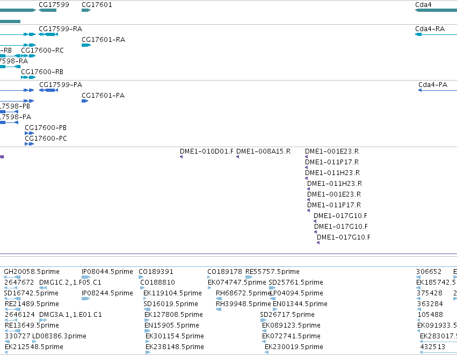Screen dimensions: 457x355
Task: Select protein label Cda4-PA
Action: click(x=433, y=85)
